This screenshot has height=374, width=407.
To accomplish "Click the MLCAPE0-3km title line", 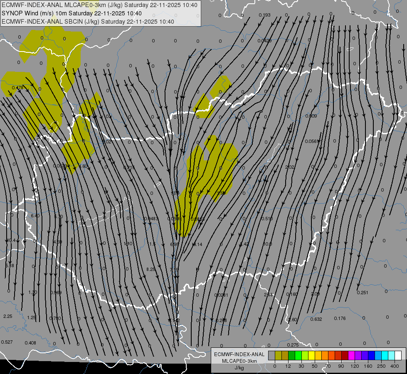I will tap(99, 5).
